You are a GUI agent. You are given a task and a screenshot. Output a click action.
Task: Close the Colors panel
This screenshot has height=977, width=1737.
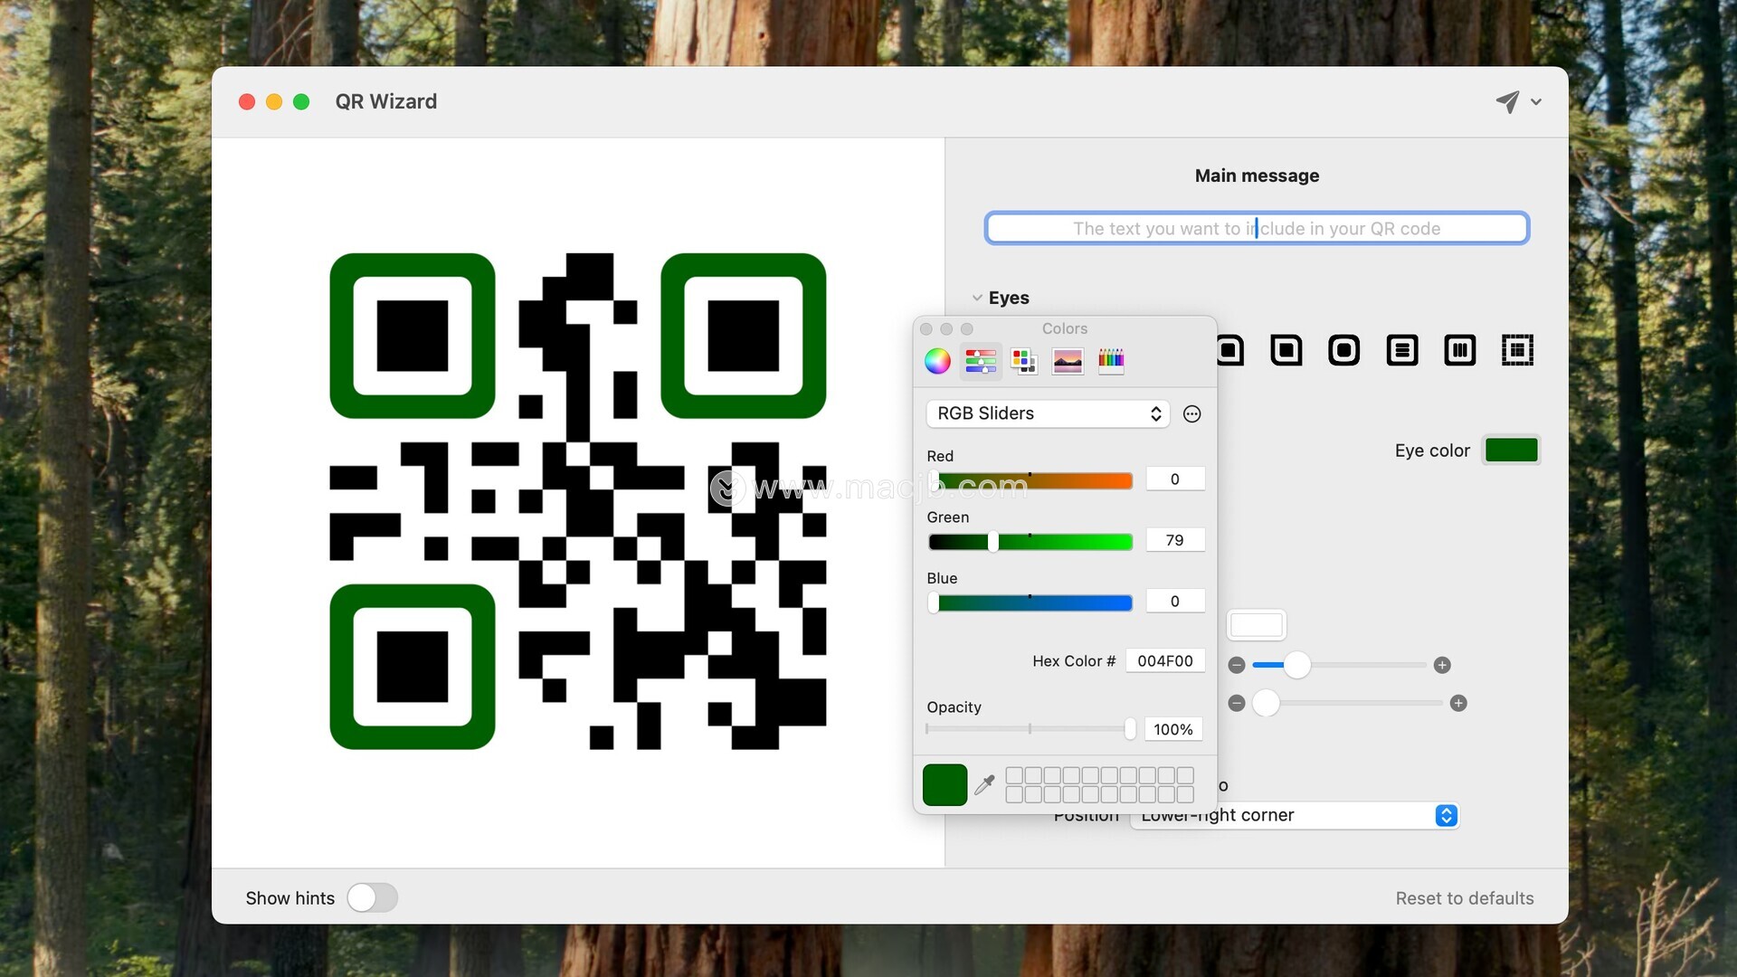(x=926, y=328)
